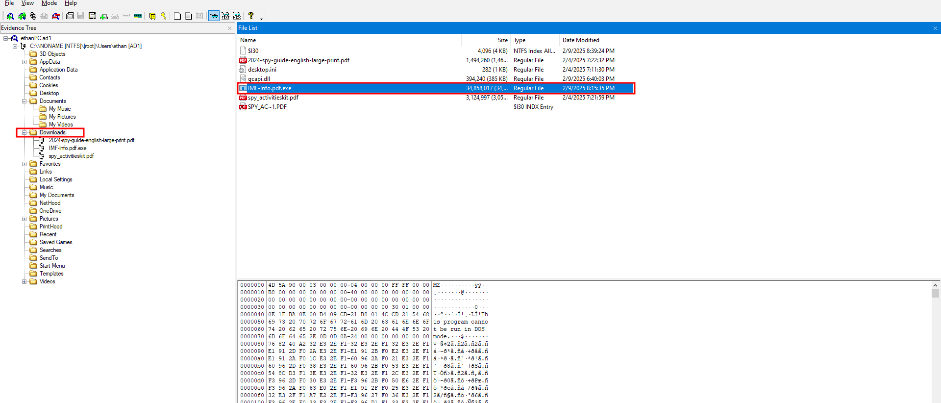The height and width of the screenshot is (403, 941).
Task: Click the Detect EFS Encryption key icon
Action: tap(164, 16)
